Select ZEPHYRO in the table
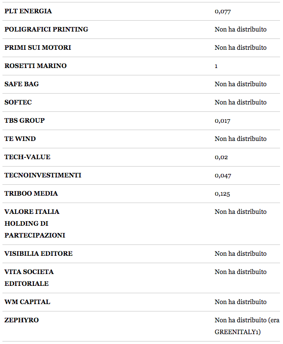This screenshot has width=283, height=344. coord(22,320)
